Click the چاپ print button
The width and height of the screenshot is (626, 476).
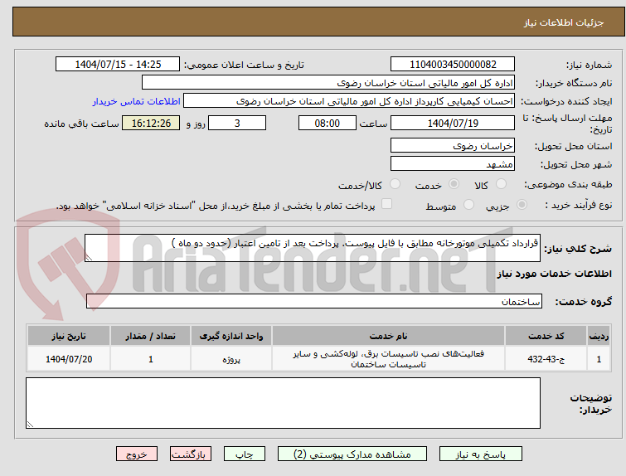click(245, 454)
